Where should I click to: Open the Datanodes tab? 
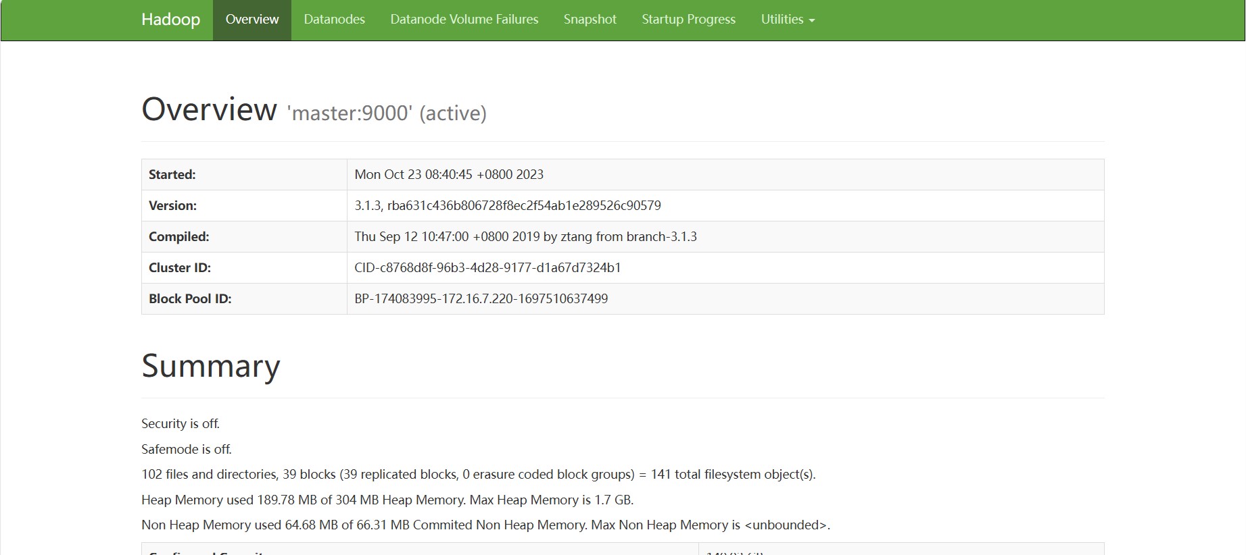334,20
